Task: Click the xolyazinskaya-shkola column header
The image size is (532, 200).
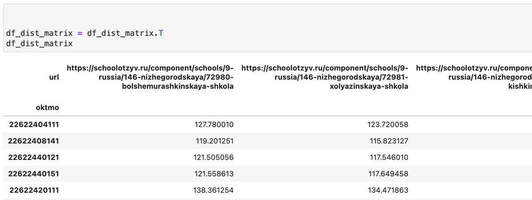Action: click(x=325, y=77)
